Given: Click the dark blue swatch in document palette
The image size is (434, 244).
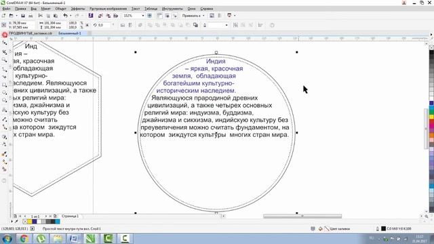Looking at the screenshot, I should coord(35,222).
